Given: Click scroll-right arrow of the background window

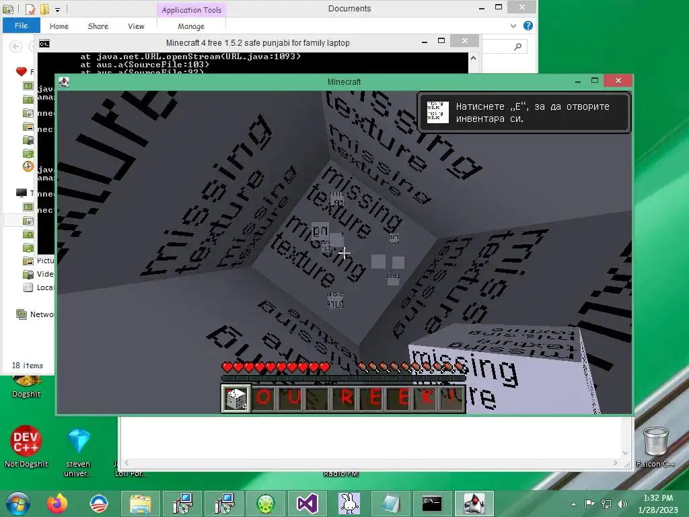Looking at the screenshot, I should tap(615, 463).
